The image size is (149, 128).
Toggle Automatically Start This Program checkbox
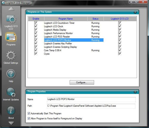coord(29,113)
